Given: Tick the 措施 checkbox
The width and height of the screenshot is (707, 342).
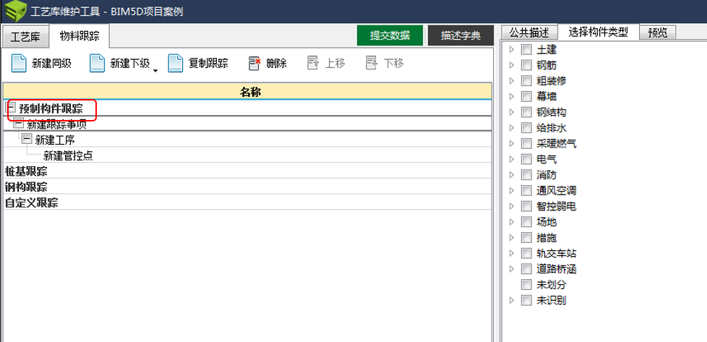Looking at the screenshot, I should [x=526, y=237].
